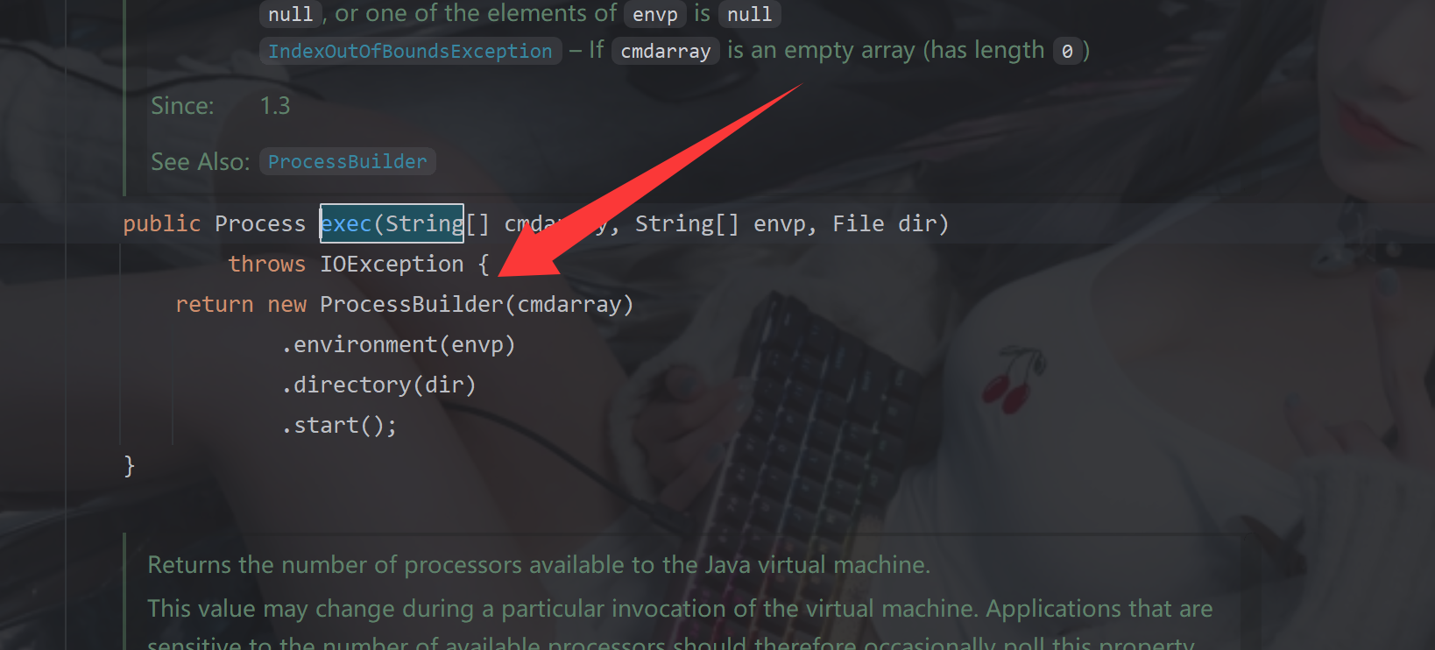1435x650 pixels.
Task: Open the IndexOutOfBoundsException doc link
Action: click(x=410, y=52)
